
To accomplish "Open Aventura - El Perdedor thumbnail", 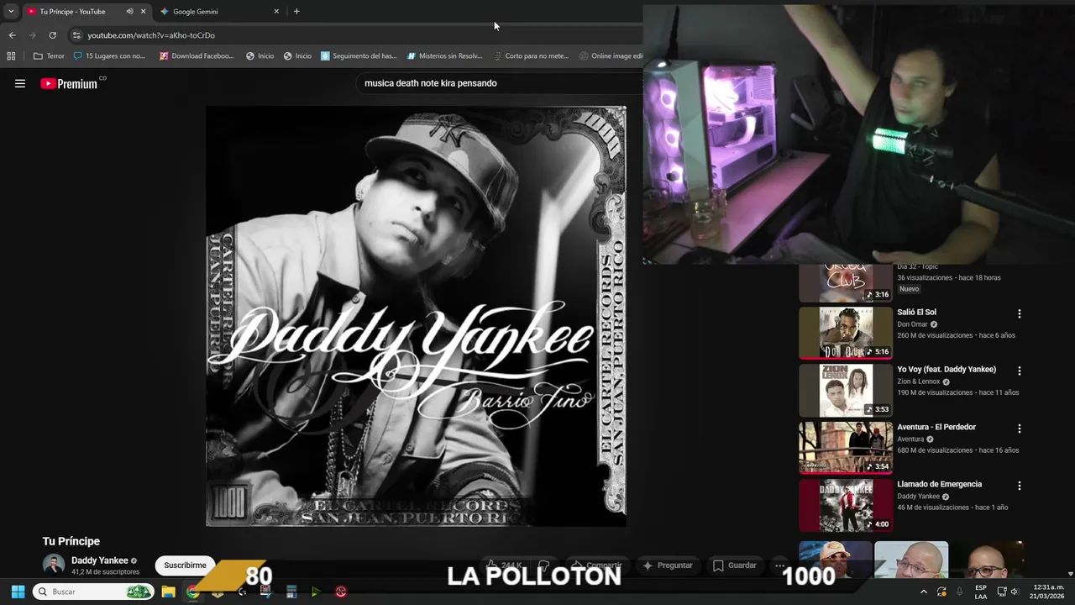I will (846, 448).
